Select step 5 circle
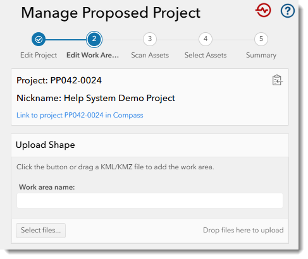Screen dimensions: 308x259 [x=261, y=39]
